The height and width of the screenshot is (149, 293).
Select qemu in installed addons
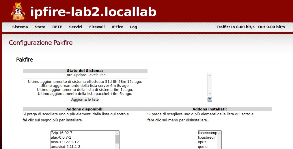[208, 147]
